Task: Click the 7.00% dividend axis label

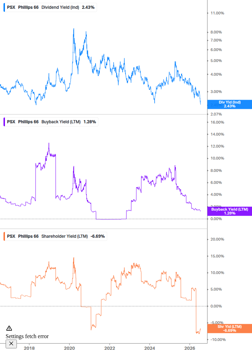Action: (x=216, y=40)
